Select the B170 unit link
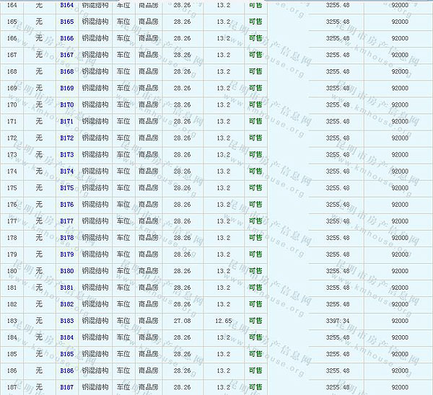This screenshot has height=395, width=433. click(x=66, y=105)
